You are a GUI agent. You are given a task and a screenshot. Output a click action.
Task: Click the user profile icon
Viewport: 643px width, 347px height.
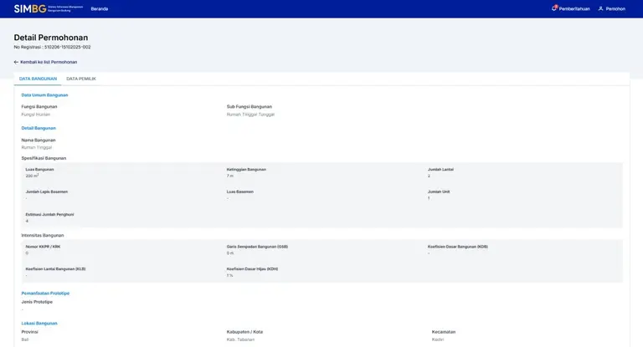pyautogui.click(x=600, y=8)
